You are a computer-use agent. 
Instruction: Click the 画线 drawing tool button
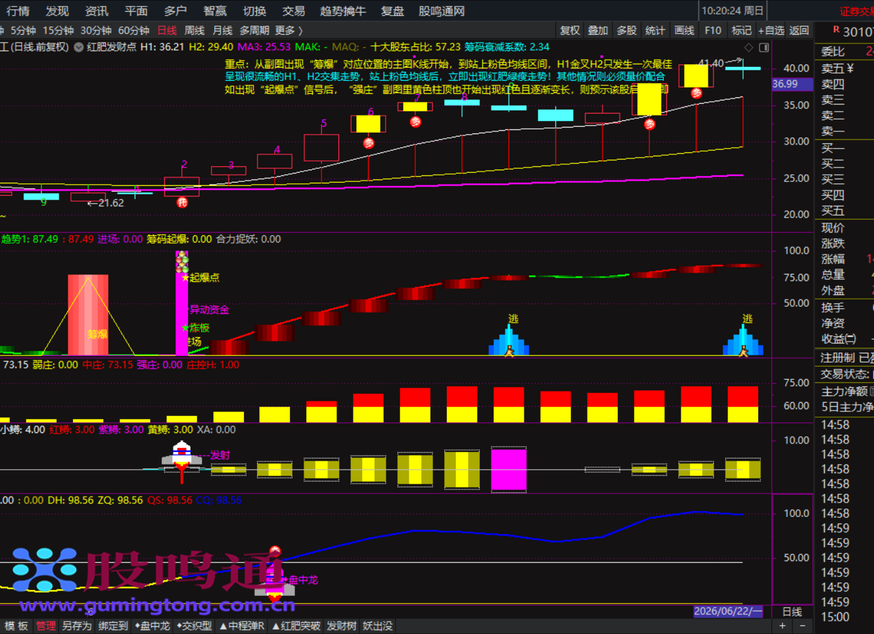click(x=684, y=31)
